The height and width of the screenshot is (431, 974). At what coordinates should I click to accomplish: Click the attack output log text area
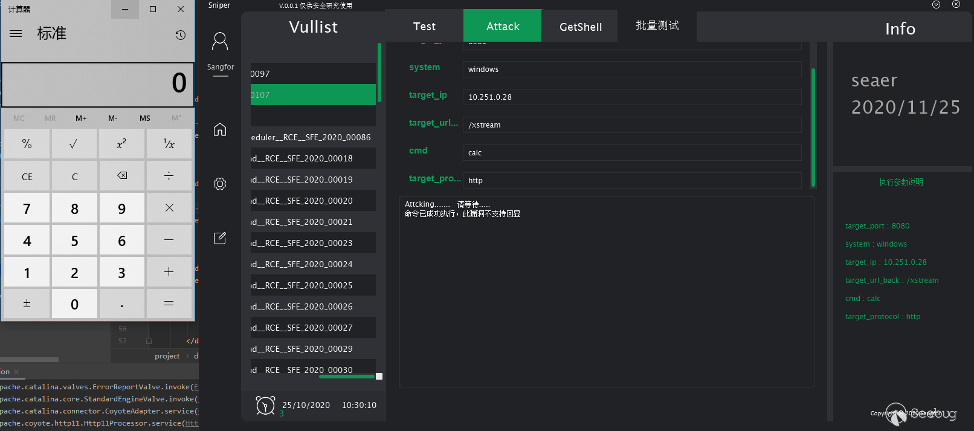click(607, 292)
